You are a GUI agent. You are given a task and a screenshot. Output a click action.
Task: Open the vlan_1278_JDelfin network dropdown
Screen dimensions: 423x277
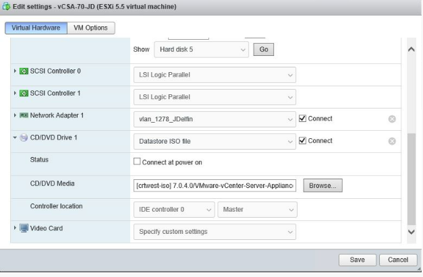pos(213,119)
